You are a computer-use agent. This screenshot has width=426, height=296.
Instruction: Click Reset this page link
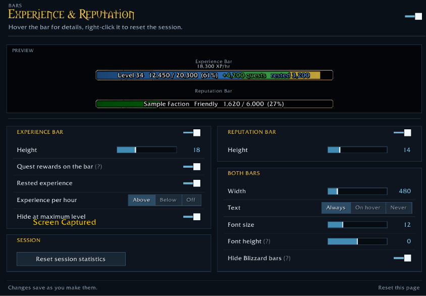tap(399, 287)
